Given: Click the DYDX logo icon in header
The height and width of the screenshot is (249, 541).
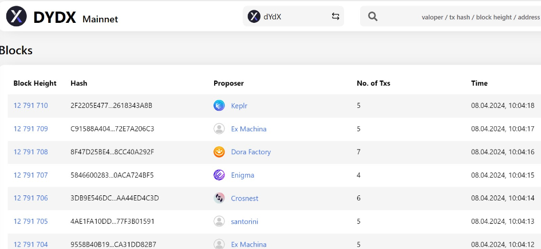Looking at the screenshot, I should (x=16, y=16).
